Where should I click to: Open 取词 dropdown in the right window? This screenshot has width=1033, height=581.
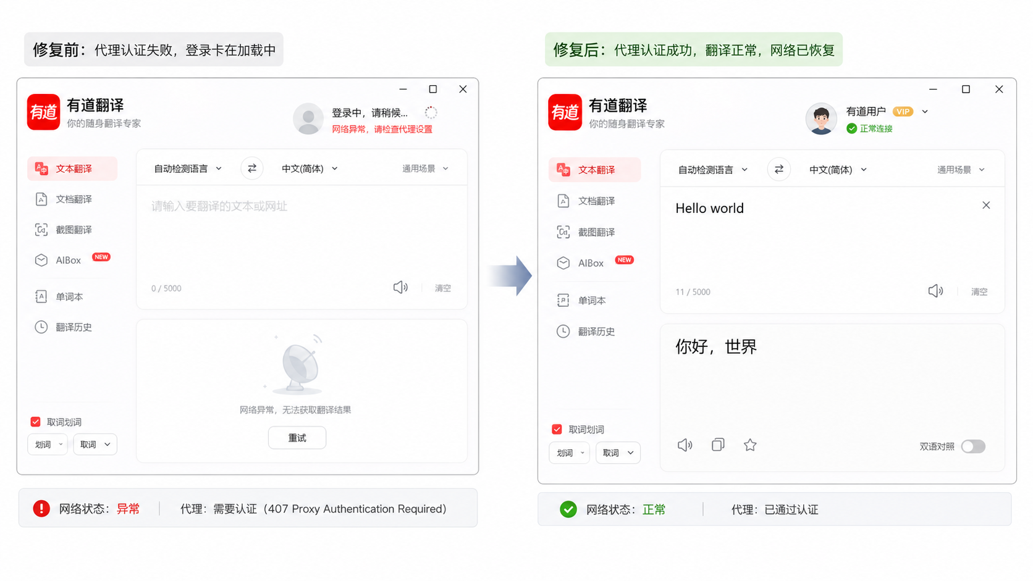(x=618, y=453)
